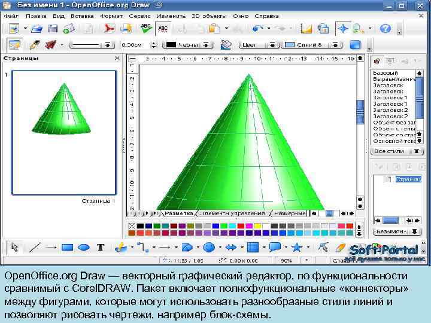The width and height of the screenshot is (431, 323).
Task: Close the Страницы panel
Action: 117,58
